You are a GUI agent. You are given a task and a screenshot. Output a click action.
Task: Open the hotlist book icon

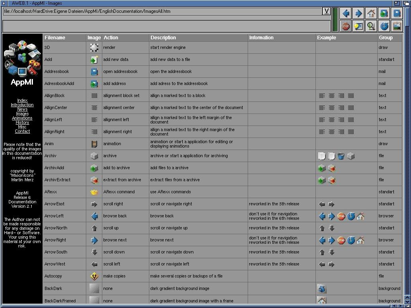pyautogui.click(x=397, y=13)
